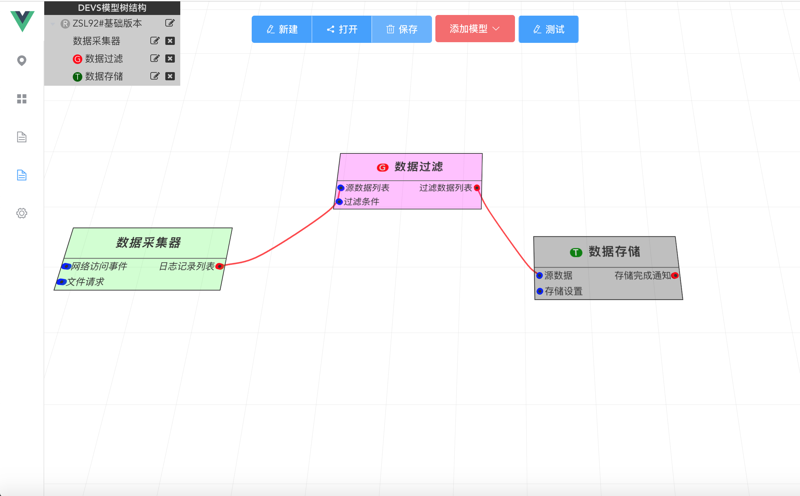Screen dimensions: 800x496
Task: Collapse the ZSL92#基础版本 tree node
Action: tap(53, 24)
